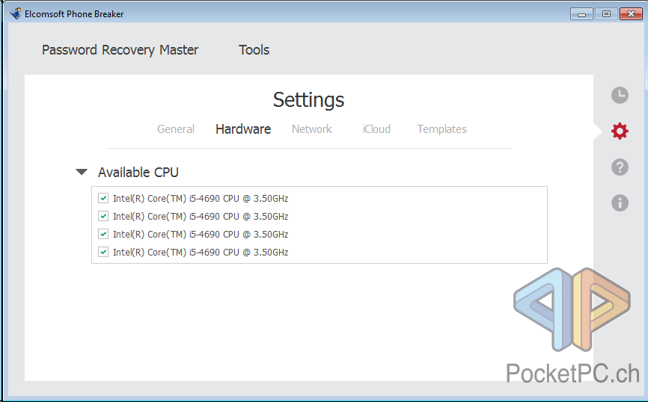648x402 pixels.
Task: Close the Elcomsoft Phone Breaker window
Action: (631, 14)
